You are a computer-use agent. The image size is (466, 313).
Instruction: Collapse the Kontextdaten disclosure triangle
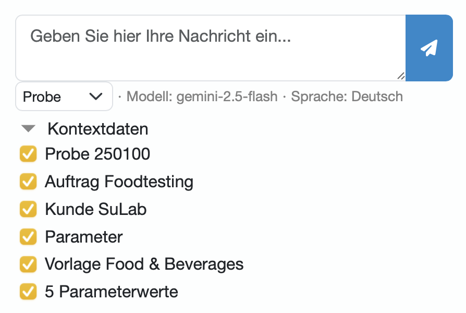(29, 129)
